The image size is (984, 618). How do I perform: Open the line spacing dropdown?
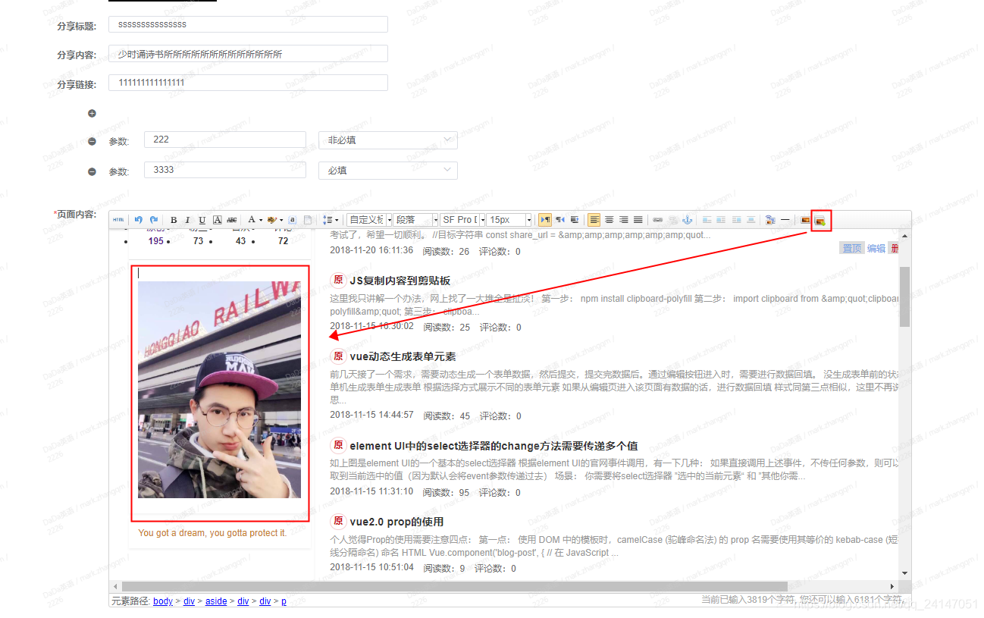click(331, 220)
